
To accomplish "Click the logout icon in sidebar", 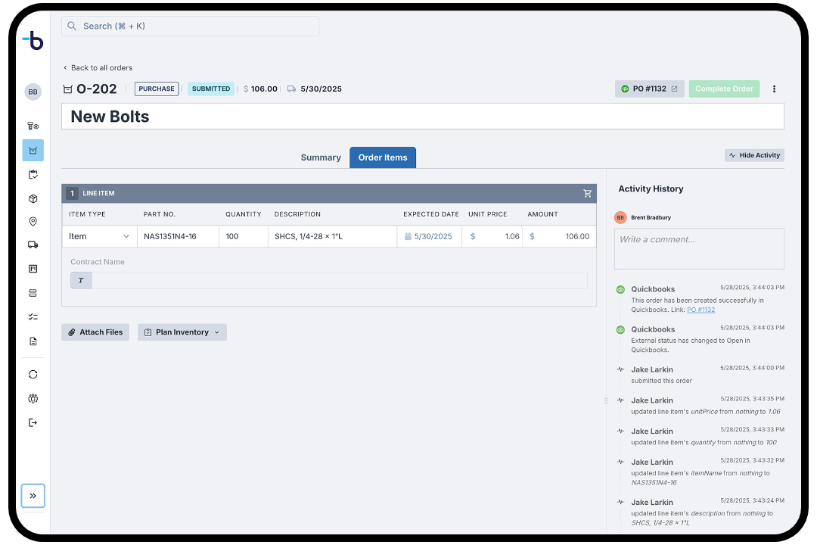I will point(33,422).
